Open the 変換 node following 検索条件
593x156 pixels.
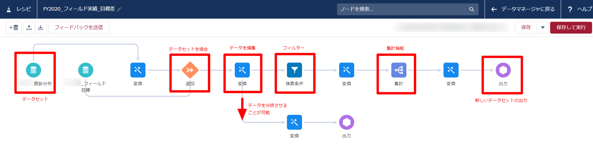(x=346, y=70)
